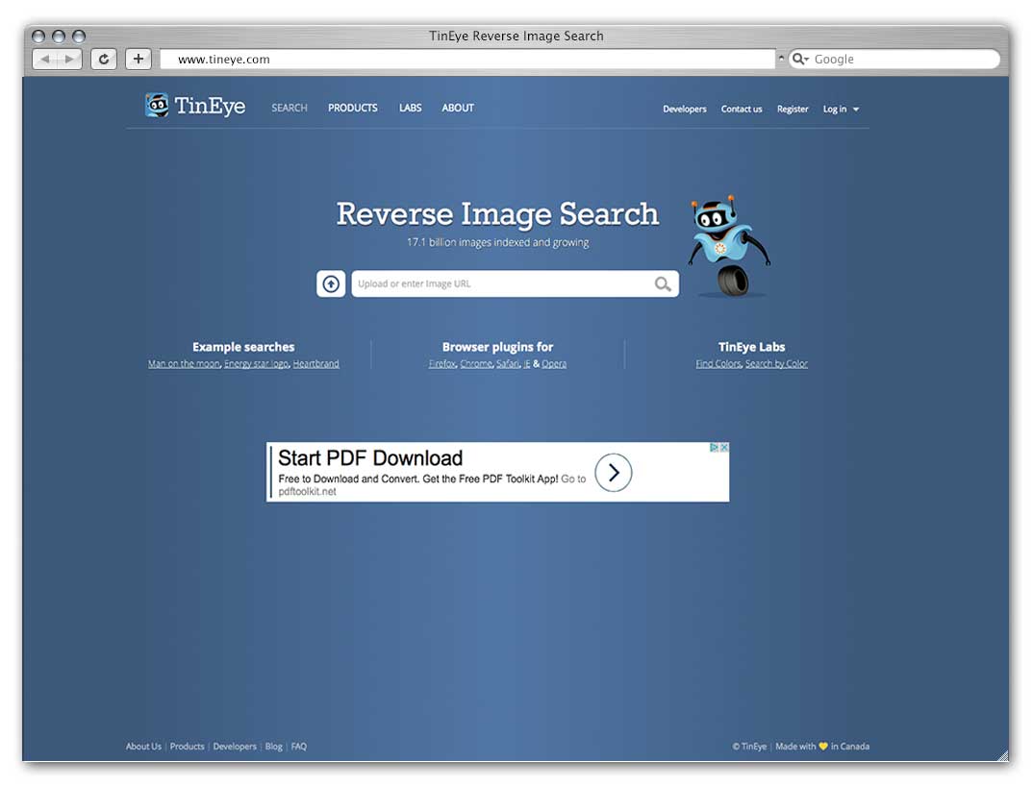Image resolution: width=1033 pixels, height=786 pixels.
Task: Open the Search by Color link
Action: click(x=776, y=364)
